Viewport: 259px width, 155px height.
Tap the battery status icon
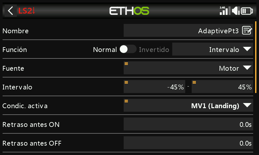tap(247, 11)
